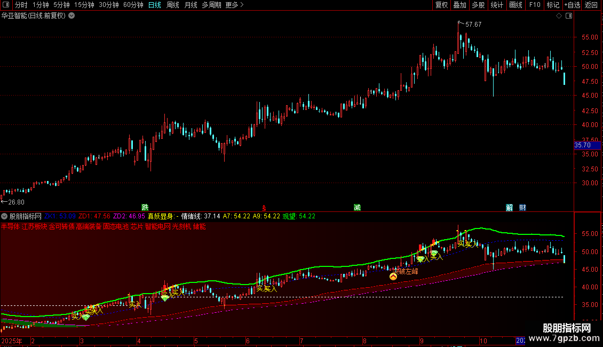Screen dimensions: 603x347
Task: Click the red $ event marker
Action: tap(264, 208)
